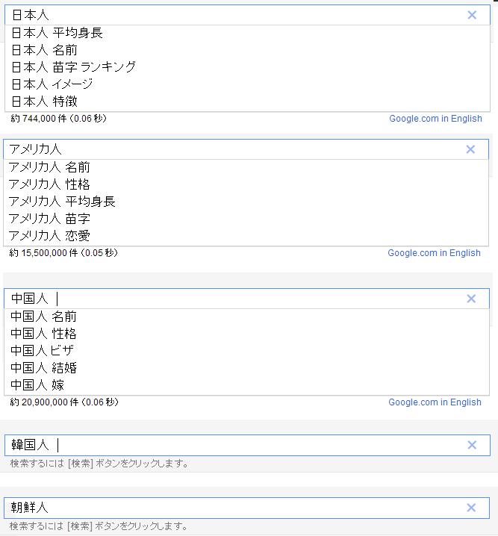Select suggestion 中国人 ビザ
Screen dimensions: 498x536
[x=42, y=351]
